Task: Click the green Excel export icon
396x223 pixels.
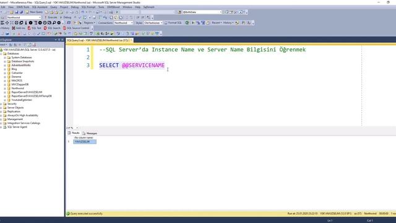Action: click(187, 23)
